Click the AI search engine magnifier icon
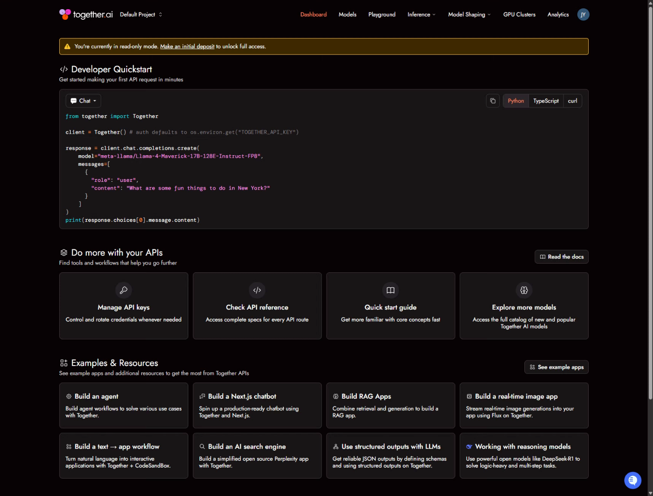653x496 pixels. [x=202, y=446]
